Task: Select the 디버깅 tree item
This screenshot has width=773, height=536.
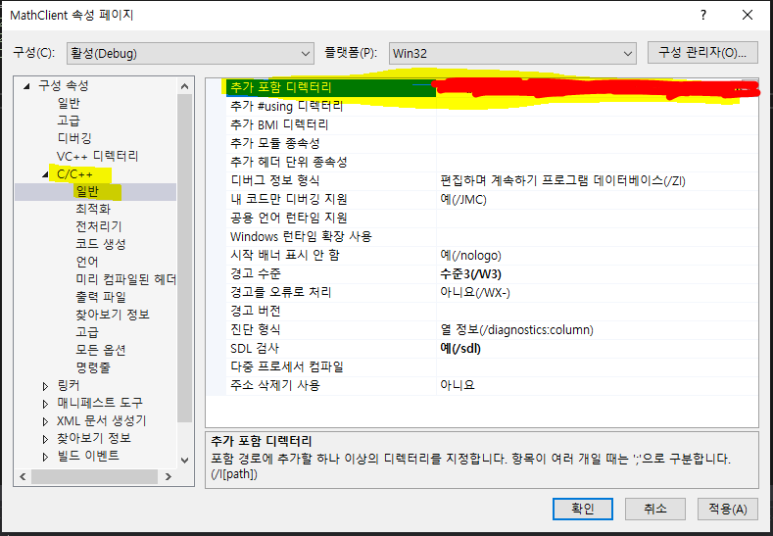Action: (74, 138)
